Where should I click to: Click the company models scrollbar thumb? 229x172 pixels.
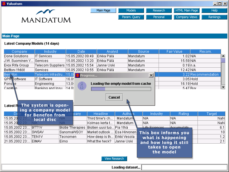223,60
